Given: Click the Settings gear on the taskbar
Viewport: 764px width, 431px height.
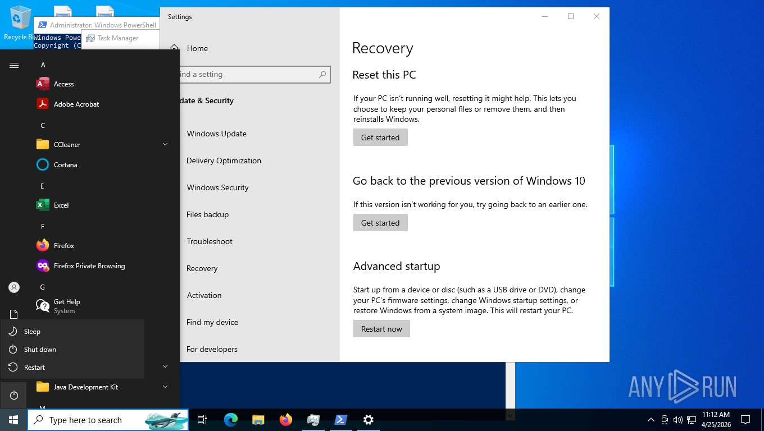Looking at the screenshot, I should click(369, 420).
